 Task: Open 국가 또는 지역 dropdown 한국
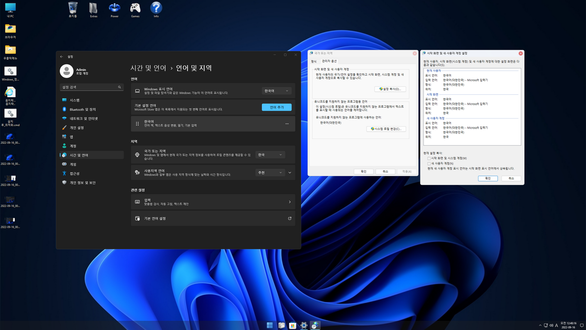(x=270, y=155)
